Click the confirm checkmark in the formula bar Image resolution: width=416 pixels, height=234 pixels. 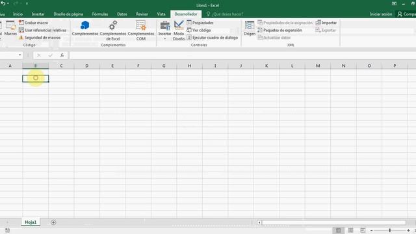pos(51,55)
